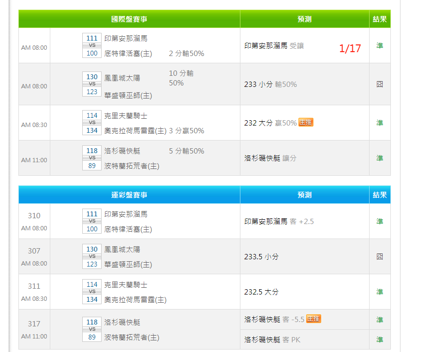Click the 10 分輸 50% handicap text

coord(181,78)
